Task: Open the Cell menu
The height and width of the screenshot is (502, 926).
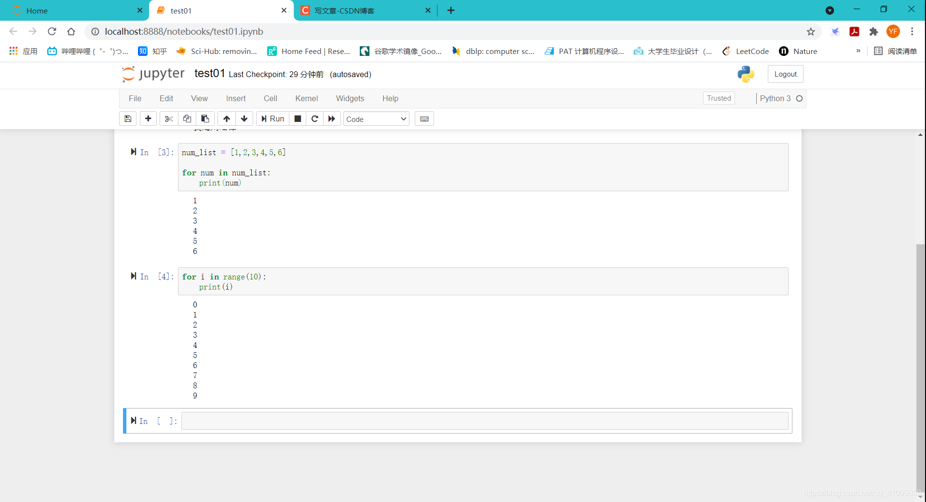Action: click(271, 98)
